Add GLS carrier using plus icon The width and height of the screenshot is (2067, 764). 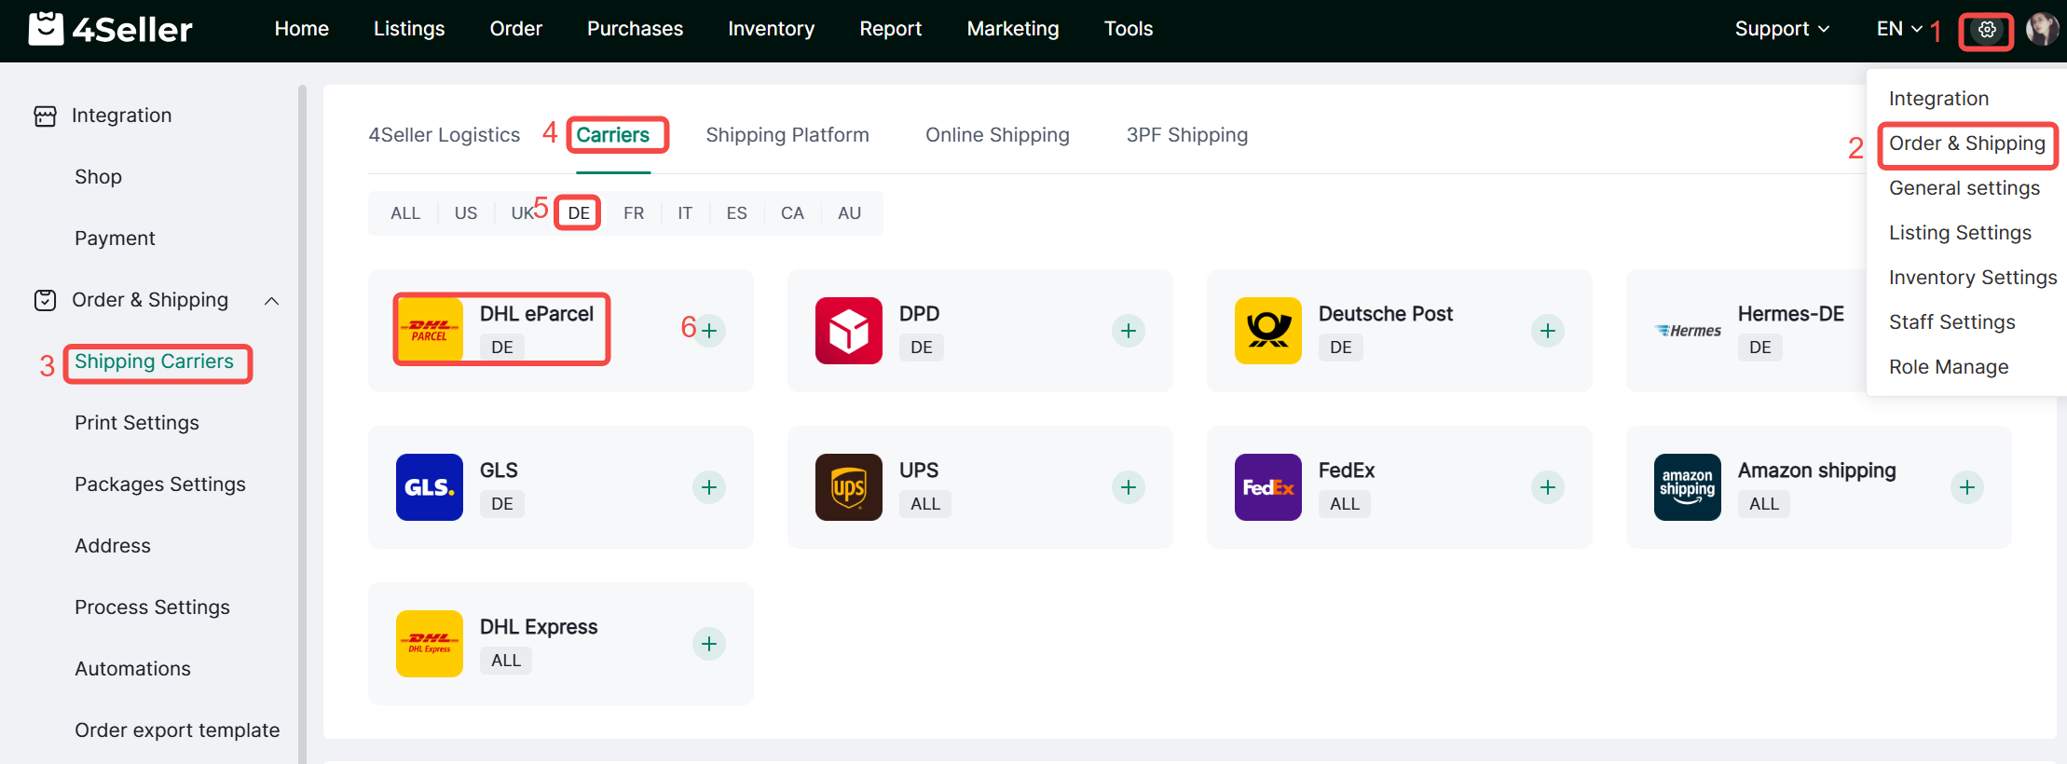coord(709,487)
